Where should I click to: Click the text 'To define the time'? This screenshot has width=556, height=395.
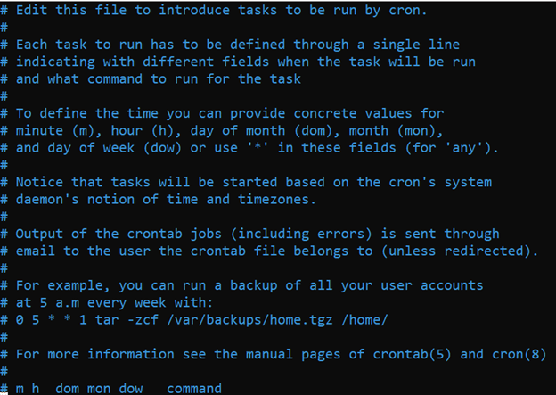pos(89,113)
